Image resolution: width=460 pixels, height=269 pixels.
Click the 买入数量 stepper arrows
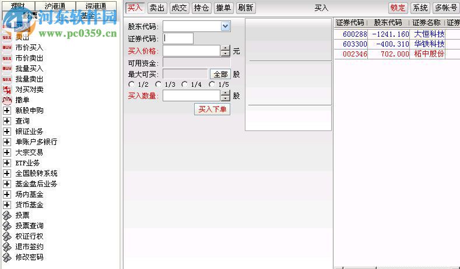click(x=225, y=95)
